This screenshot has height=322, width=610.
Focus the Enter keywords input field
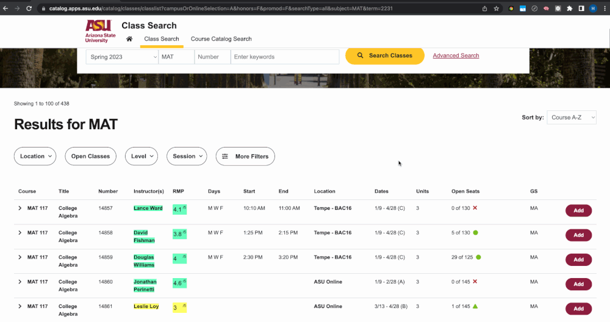click(x=285, y=57)
